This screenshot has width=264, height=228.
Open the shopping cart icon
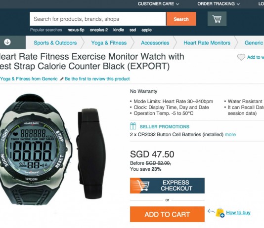(217, 19)
